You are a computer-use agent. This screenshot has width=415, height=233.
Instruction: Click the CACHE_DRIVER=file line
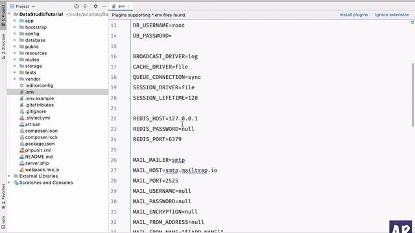pos(160,67)
